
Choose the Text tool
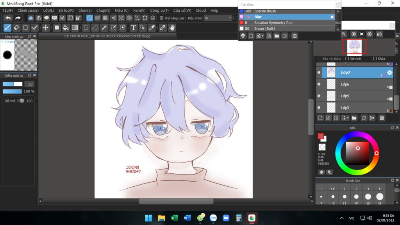click(x=133, y=28)
